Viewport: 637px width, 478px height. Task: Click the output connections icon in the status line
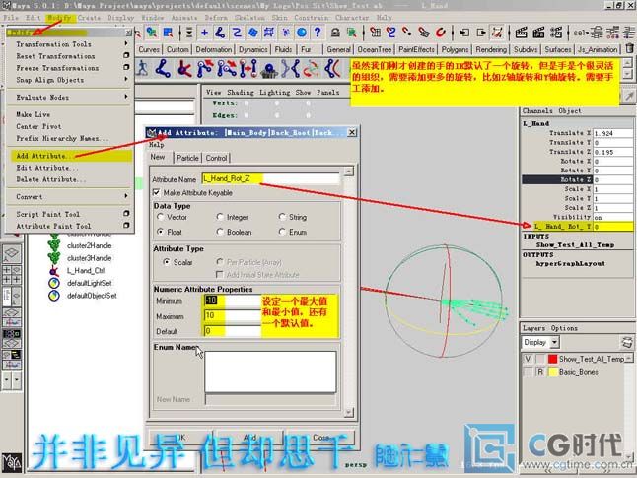pos(480,33)
